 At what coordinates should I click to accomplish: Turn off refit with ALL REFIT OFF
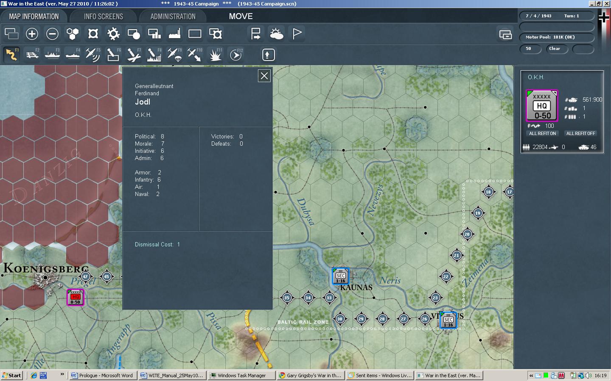click(x=580, y=133)
